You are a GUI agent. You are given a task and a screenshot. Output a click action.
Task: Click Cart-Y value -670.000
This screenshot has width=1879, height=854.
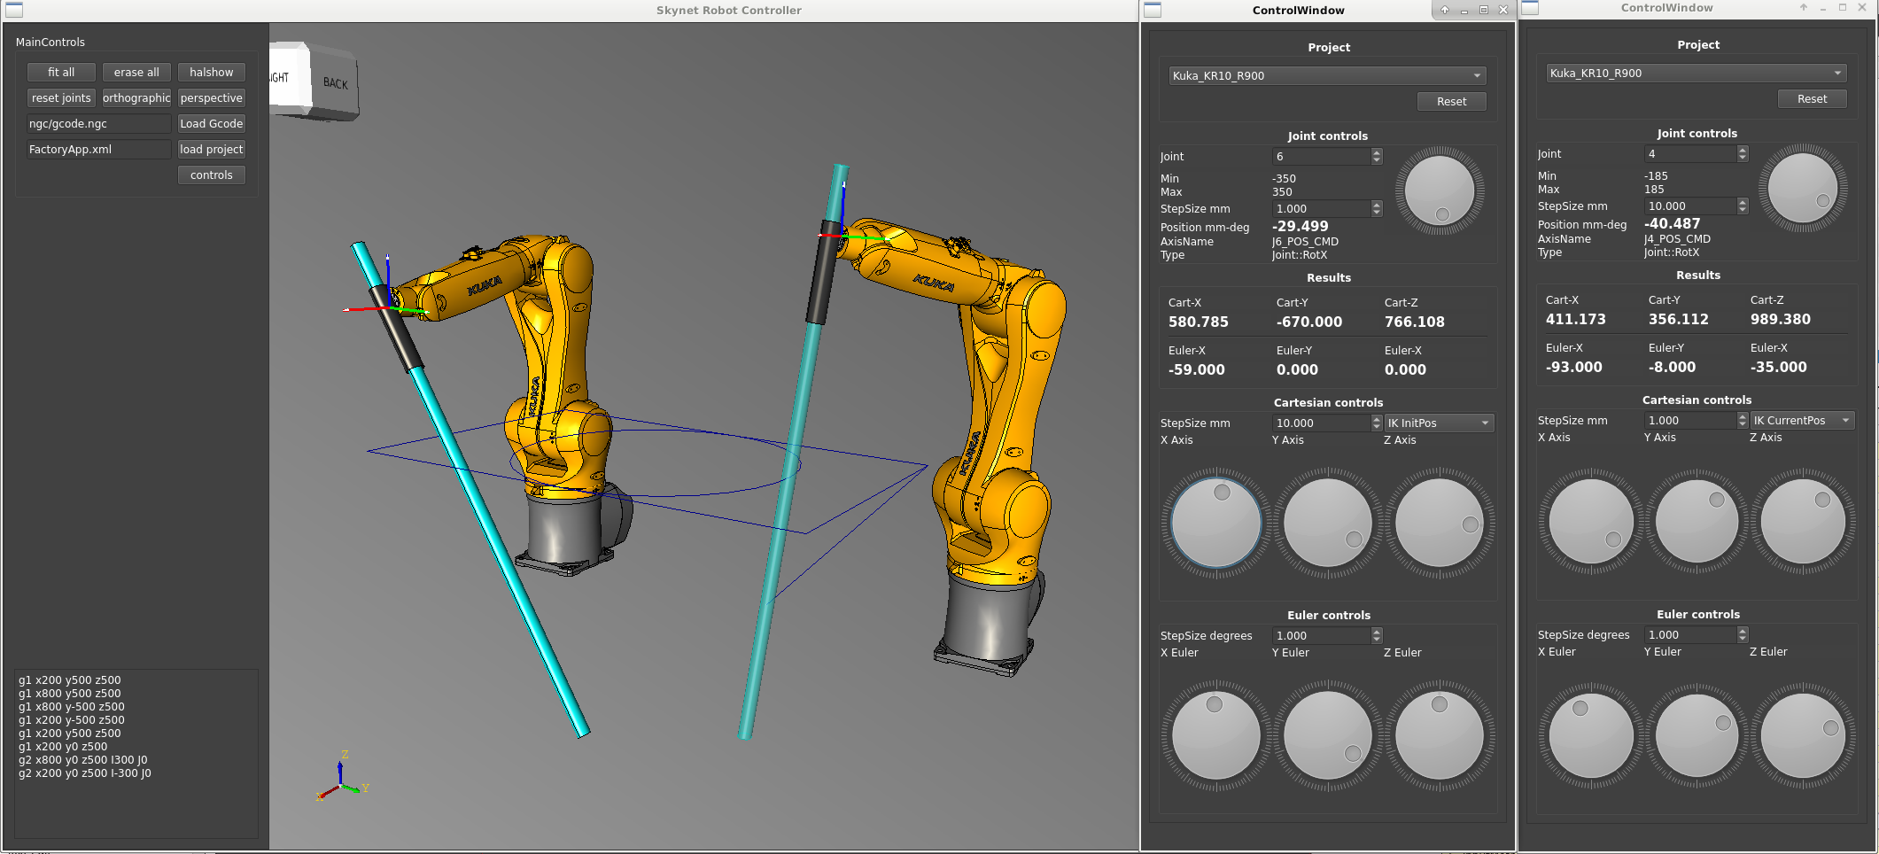tap(1308, 322)
